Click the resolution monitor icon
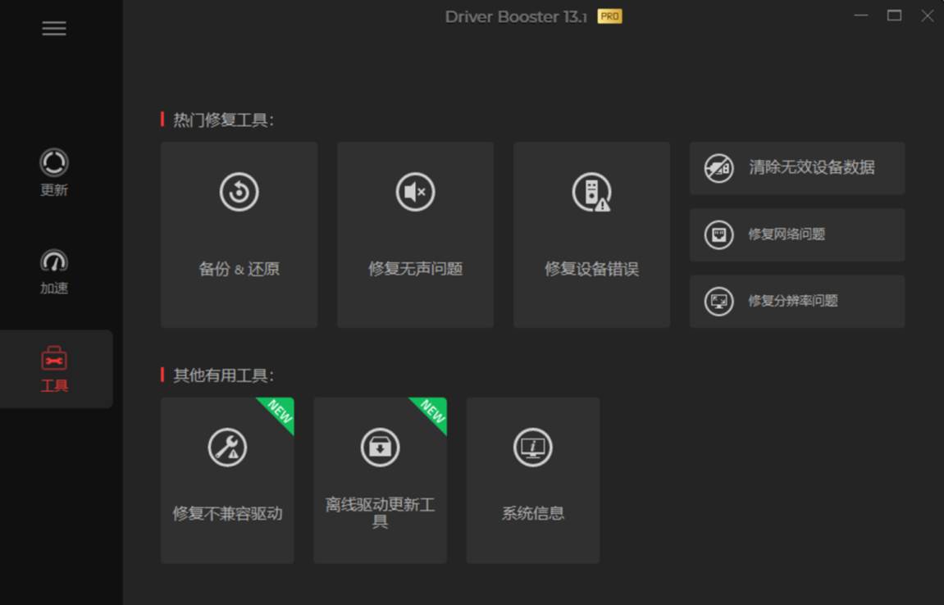 (x=718, y=301)
